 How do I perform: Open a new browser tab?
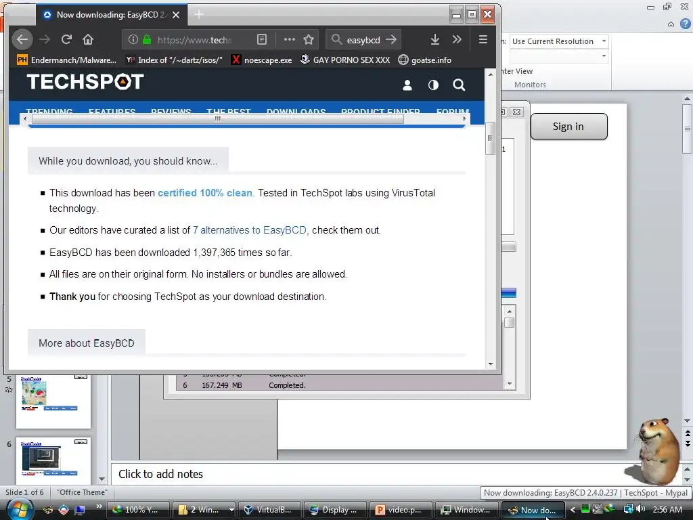click(199, 15)
